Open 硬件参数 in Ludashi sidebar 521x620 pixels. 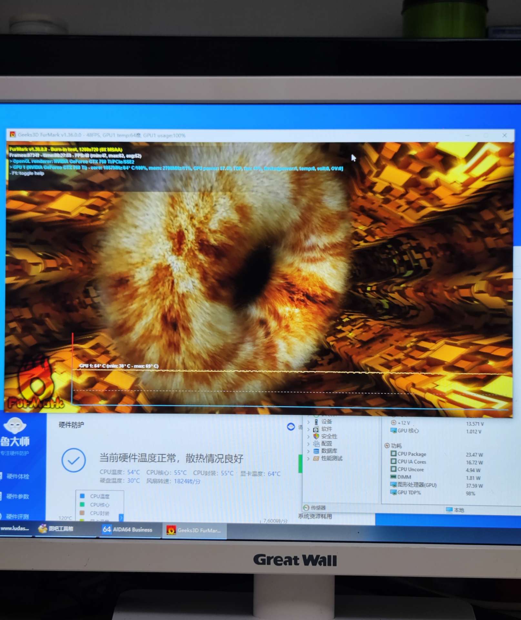(18, 496)
